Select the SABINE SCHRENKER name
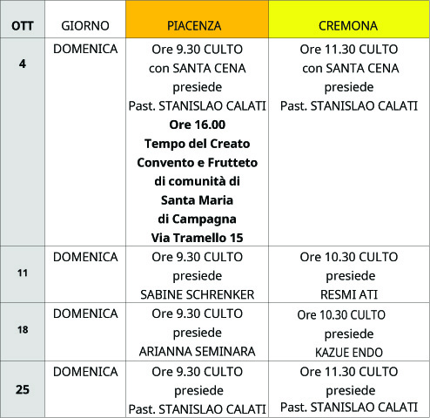This screenshot has height=418, width=430. 198,294
